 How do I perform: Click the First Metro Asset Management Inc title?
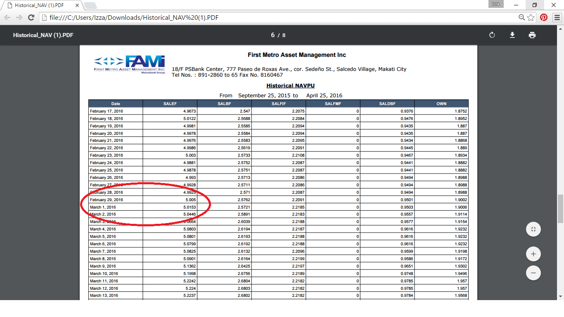(297, 55)
